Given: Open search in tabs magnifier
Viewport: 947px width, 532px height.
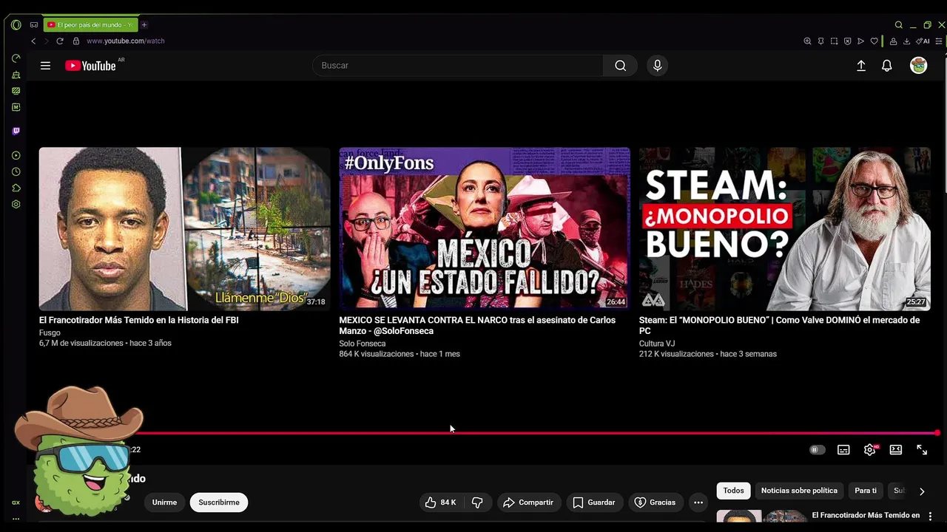Looking at the screenshot, I should (899, 24).
